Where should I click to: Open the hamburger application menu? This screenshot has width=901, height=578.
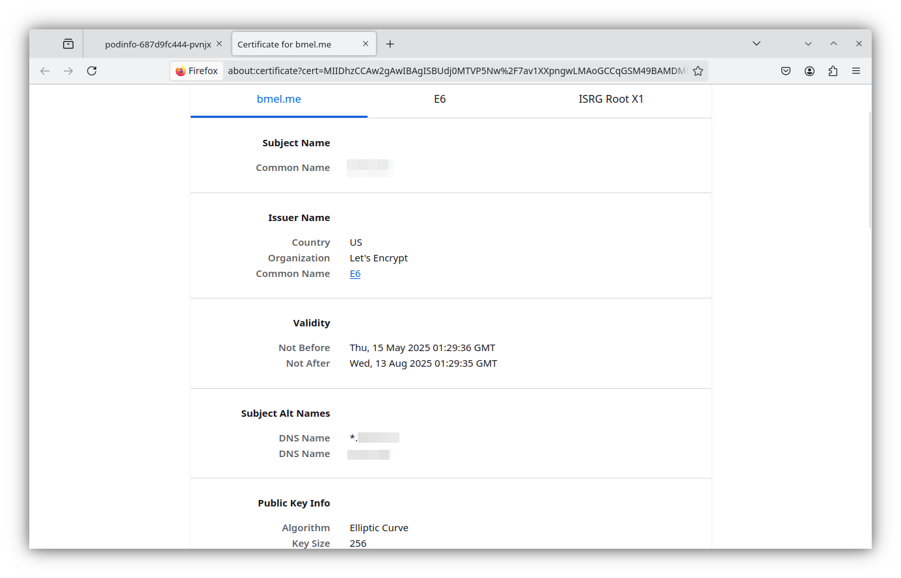tap(856, 71)
